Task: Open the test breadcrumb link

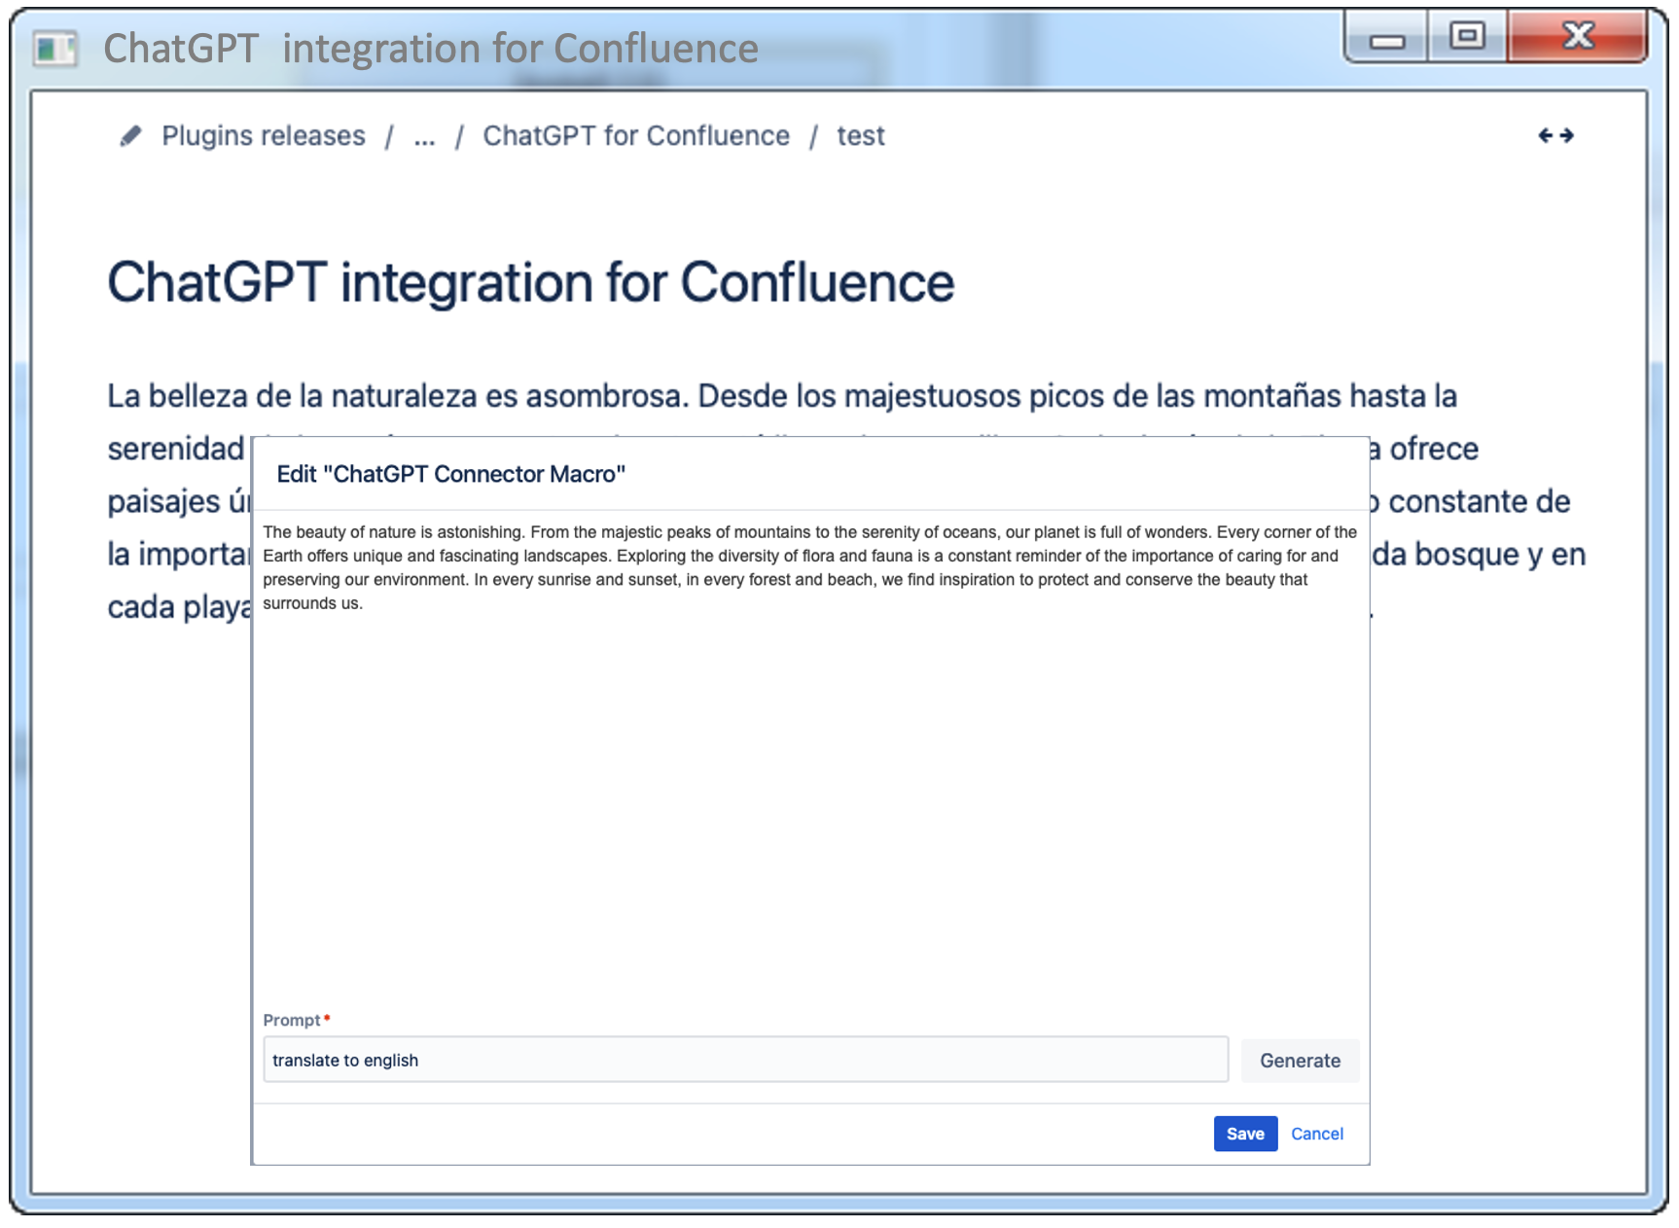Action: click(x=861, y=135)
